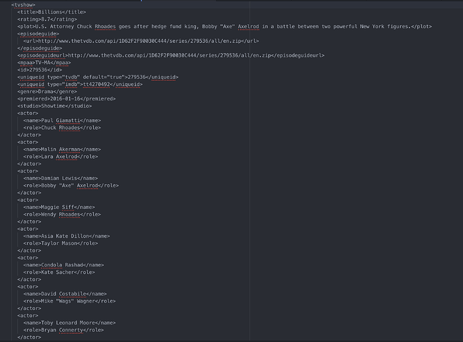The image size is (463, 342).
Task: Select the title line reading Billions
Action: [52, 12]
